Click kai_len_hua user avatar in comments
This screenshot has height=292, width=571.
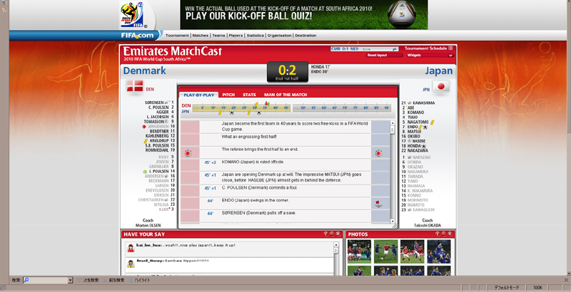131,248
